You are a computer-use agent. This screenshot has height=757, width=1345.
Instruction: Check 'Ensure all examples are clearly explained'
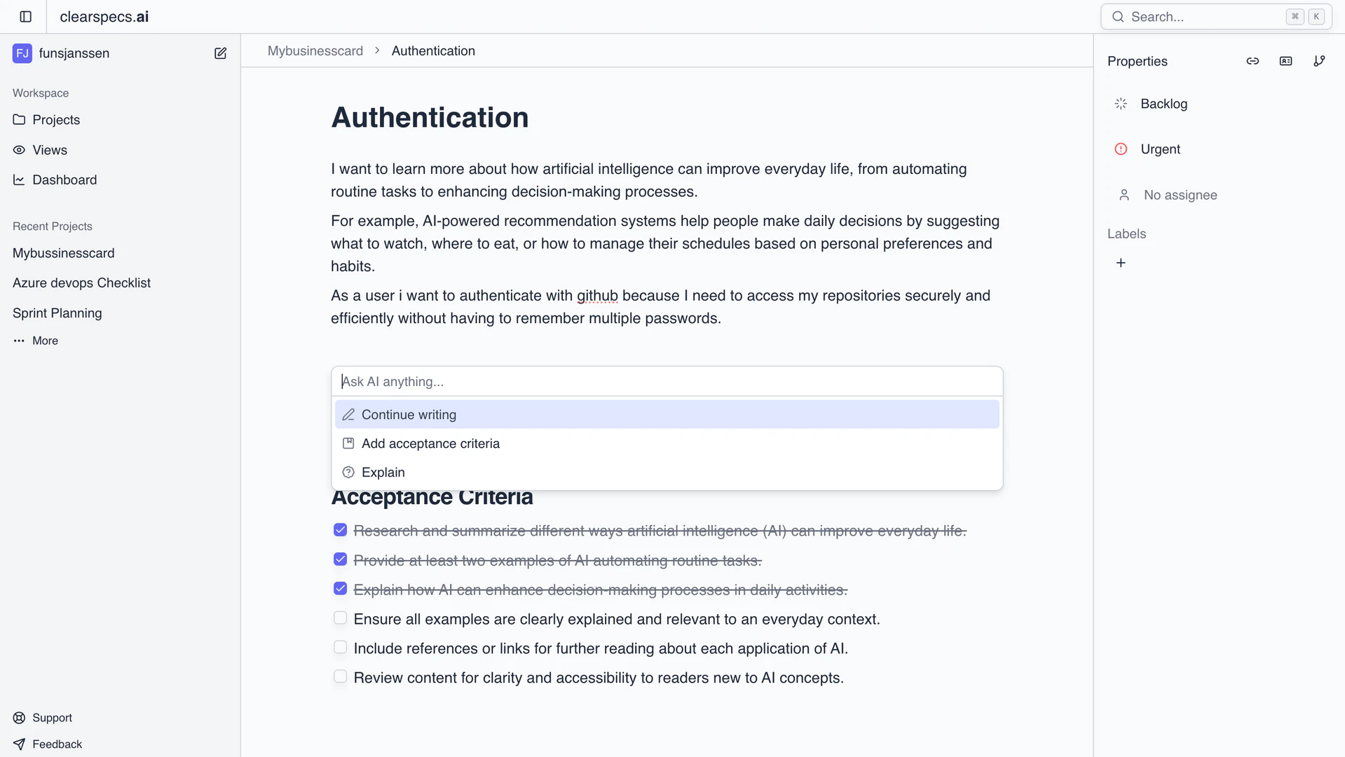click(x=340, y=618)
